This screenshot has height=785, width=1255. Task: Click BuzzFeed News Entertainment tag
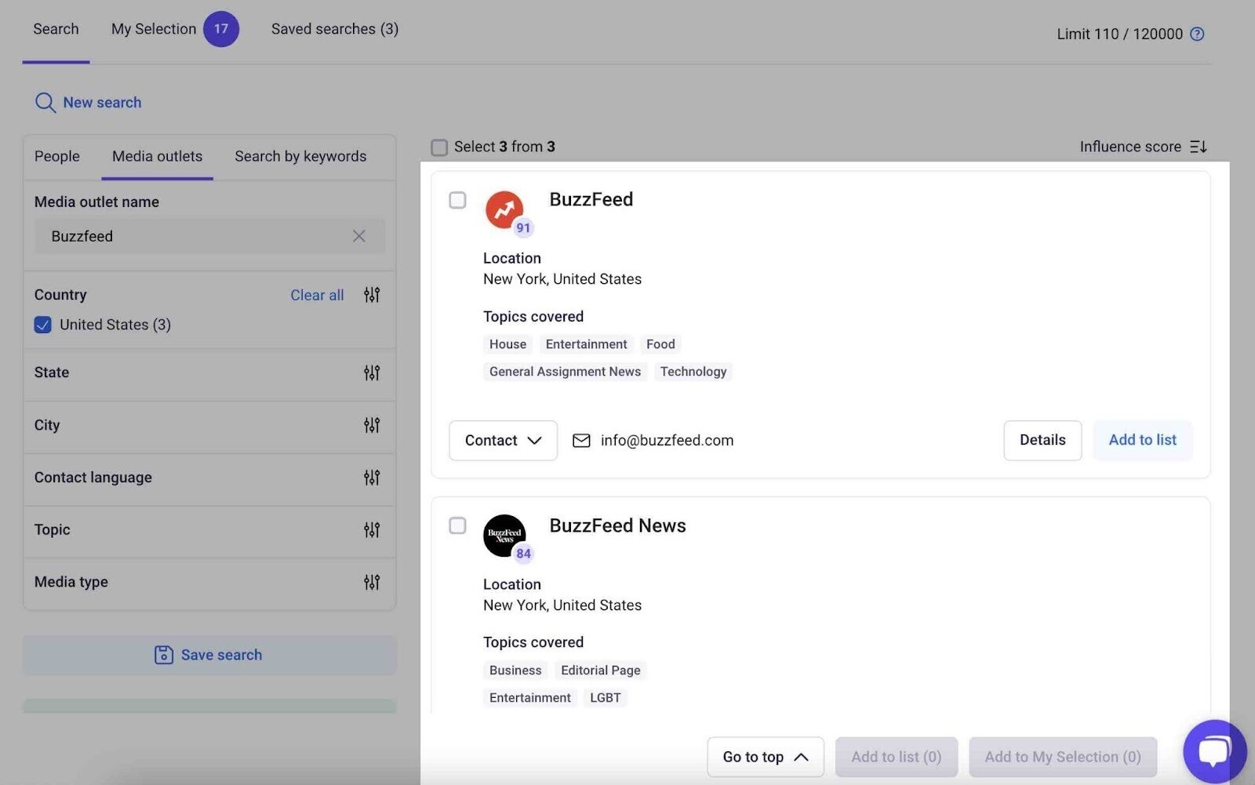(530, 698)
